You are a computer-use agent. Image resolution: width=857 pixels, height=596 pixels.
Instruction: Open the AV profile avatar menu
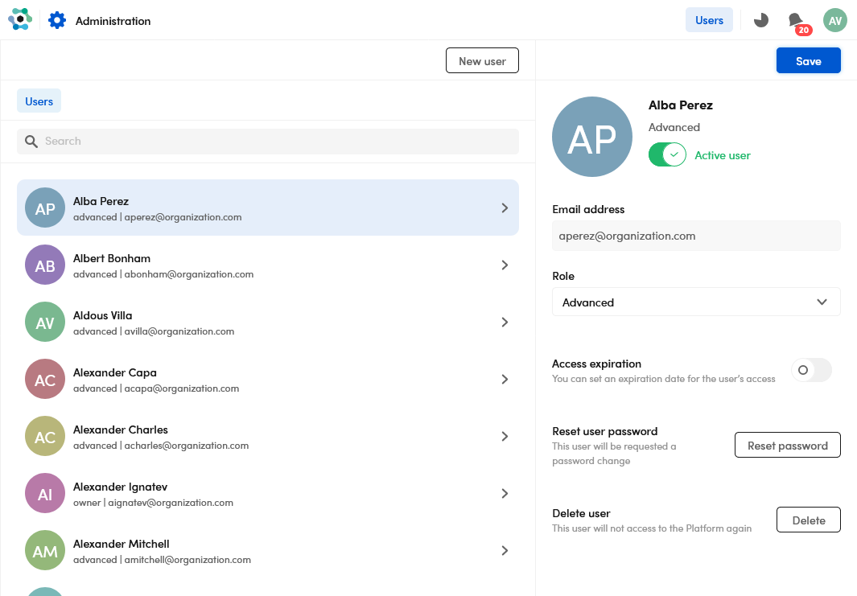(835, 20)
